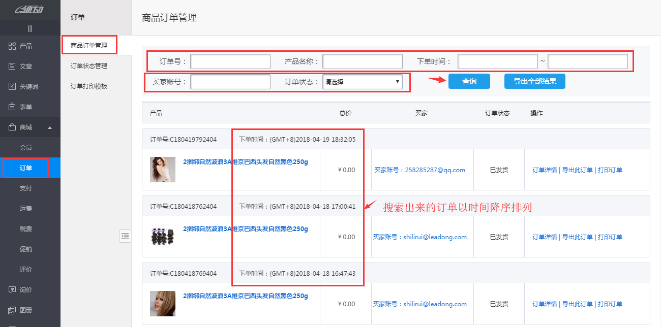This screenshot has width=661, height=327.
Task: Click the 下单时间 start date field
Action: tap(498, 61)
